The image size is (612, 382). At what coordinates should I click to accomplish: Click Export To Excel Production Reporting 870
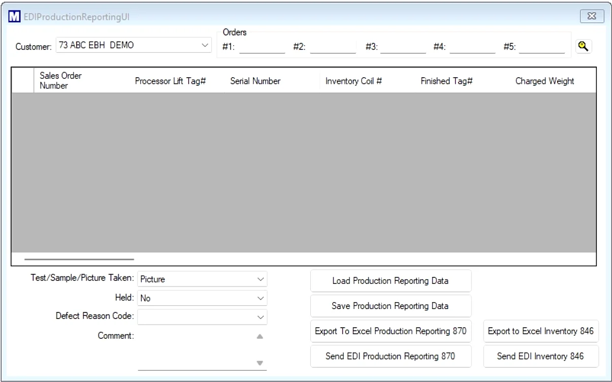391,331
